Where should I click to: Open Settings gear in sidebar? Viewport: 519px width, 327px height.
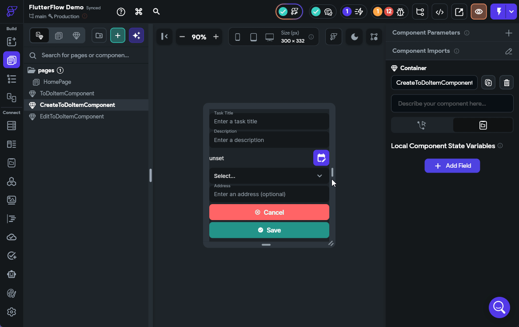click(x=12, y=312)
